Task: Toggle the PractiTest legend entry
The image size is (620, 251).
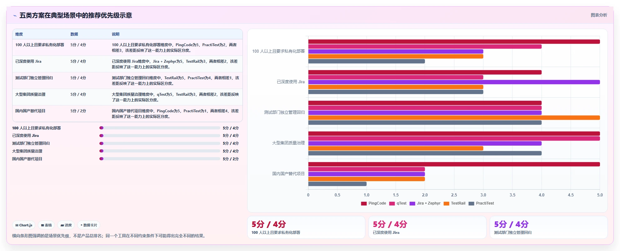Action: click(481, 203)
